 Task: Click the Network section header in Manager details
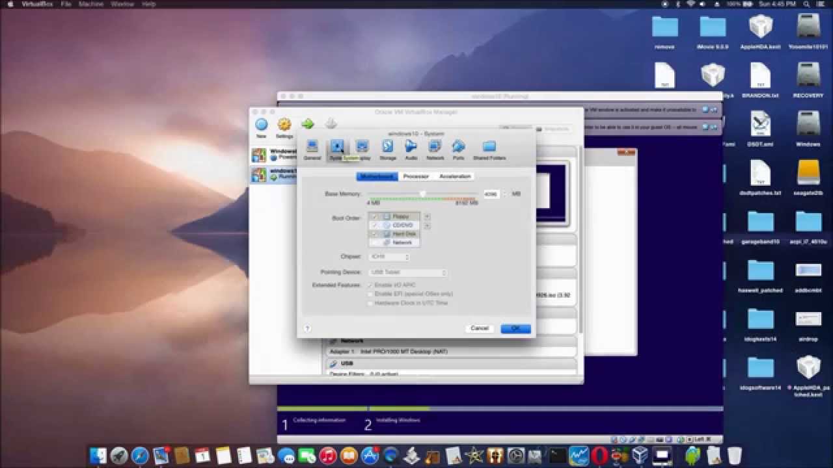point(352,341)
